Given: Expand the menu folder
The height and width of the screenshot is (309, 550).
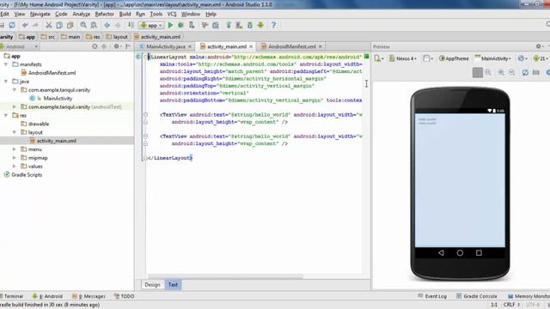Looking at the screenshot, I should pos(15,149).
